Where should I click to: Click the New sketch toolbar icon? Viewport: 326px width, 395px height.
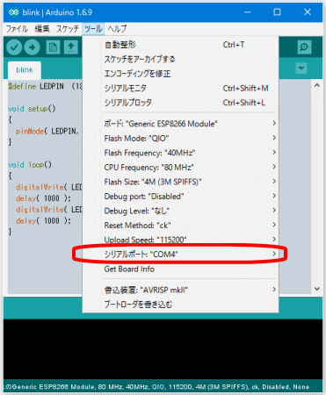53,47
